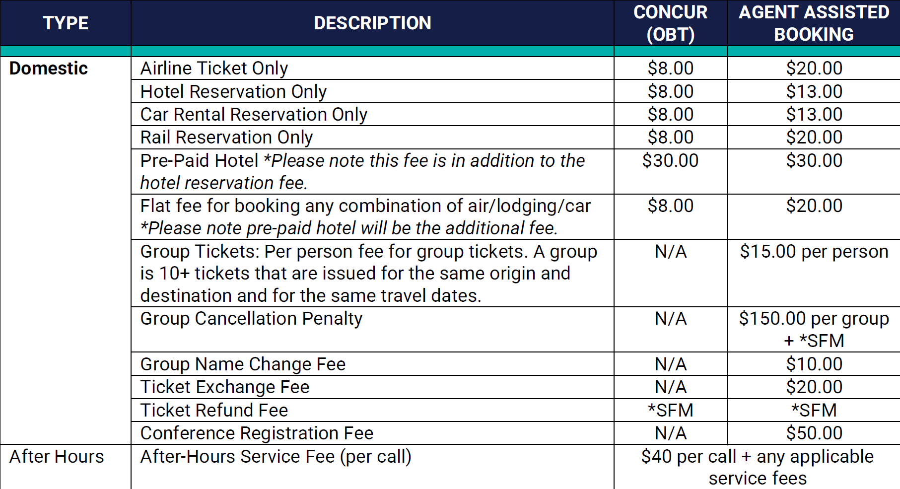Select the Group Cancellation Penalty description
The width and height of the screenshot is (900, 489).
tap(251, 319)
